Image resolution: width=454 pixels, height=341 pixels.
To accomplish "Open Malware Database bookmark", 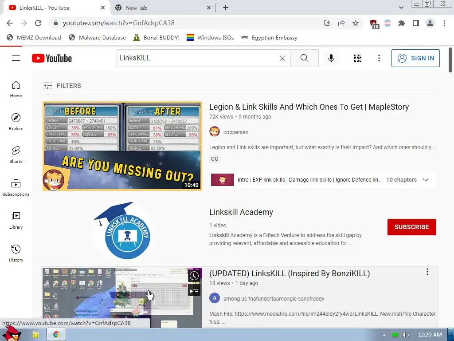I will 97,38.
